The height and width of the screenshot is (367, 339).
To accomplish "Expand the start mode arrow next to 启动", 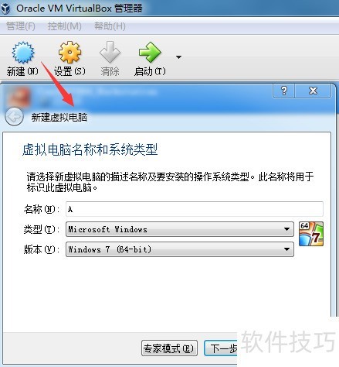I will point(178,57).
